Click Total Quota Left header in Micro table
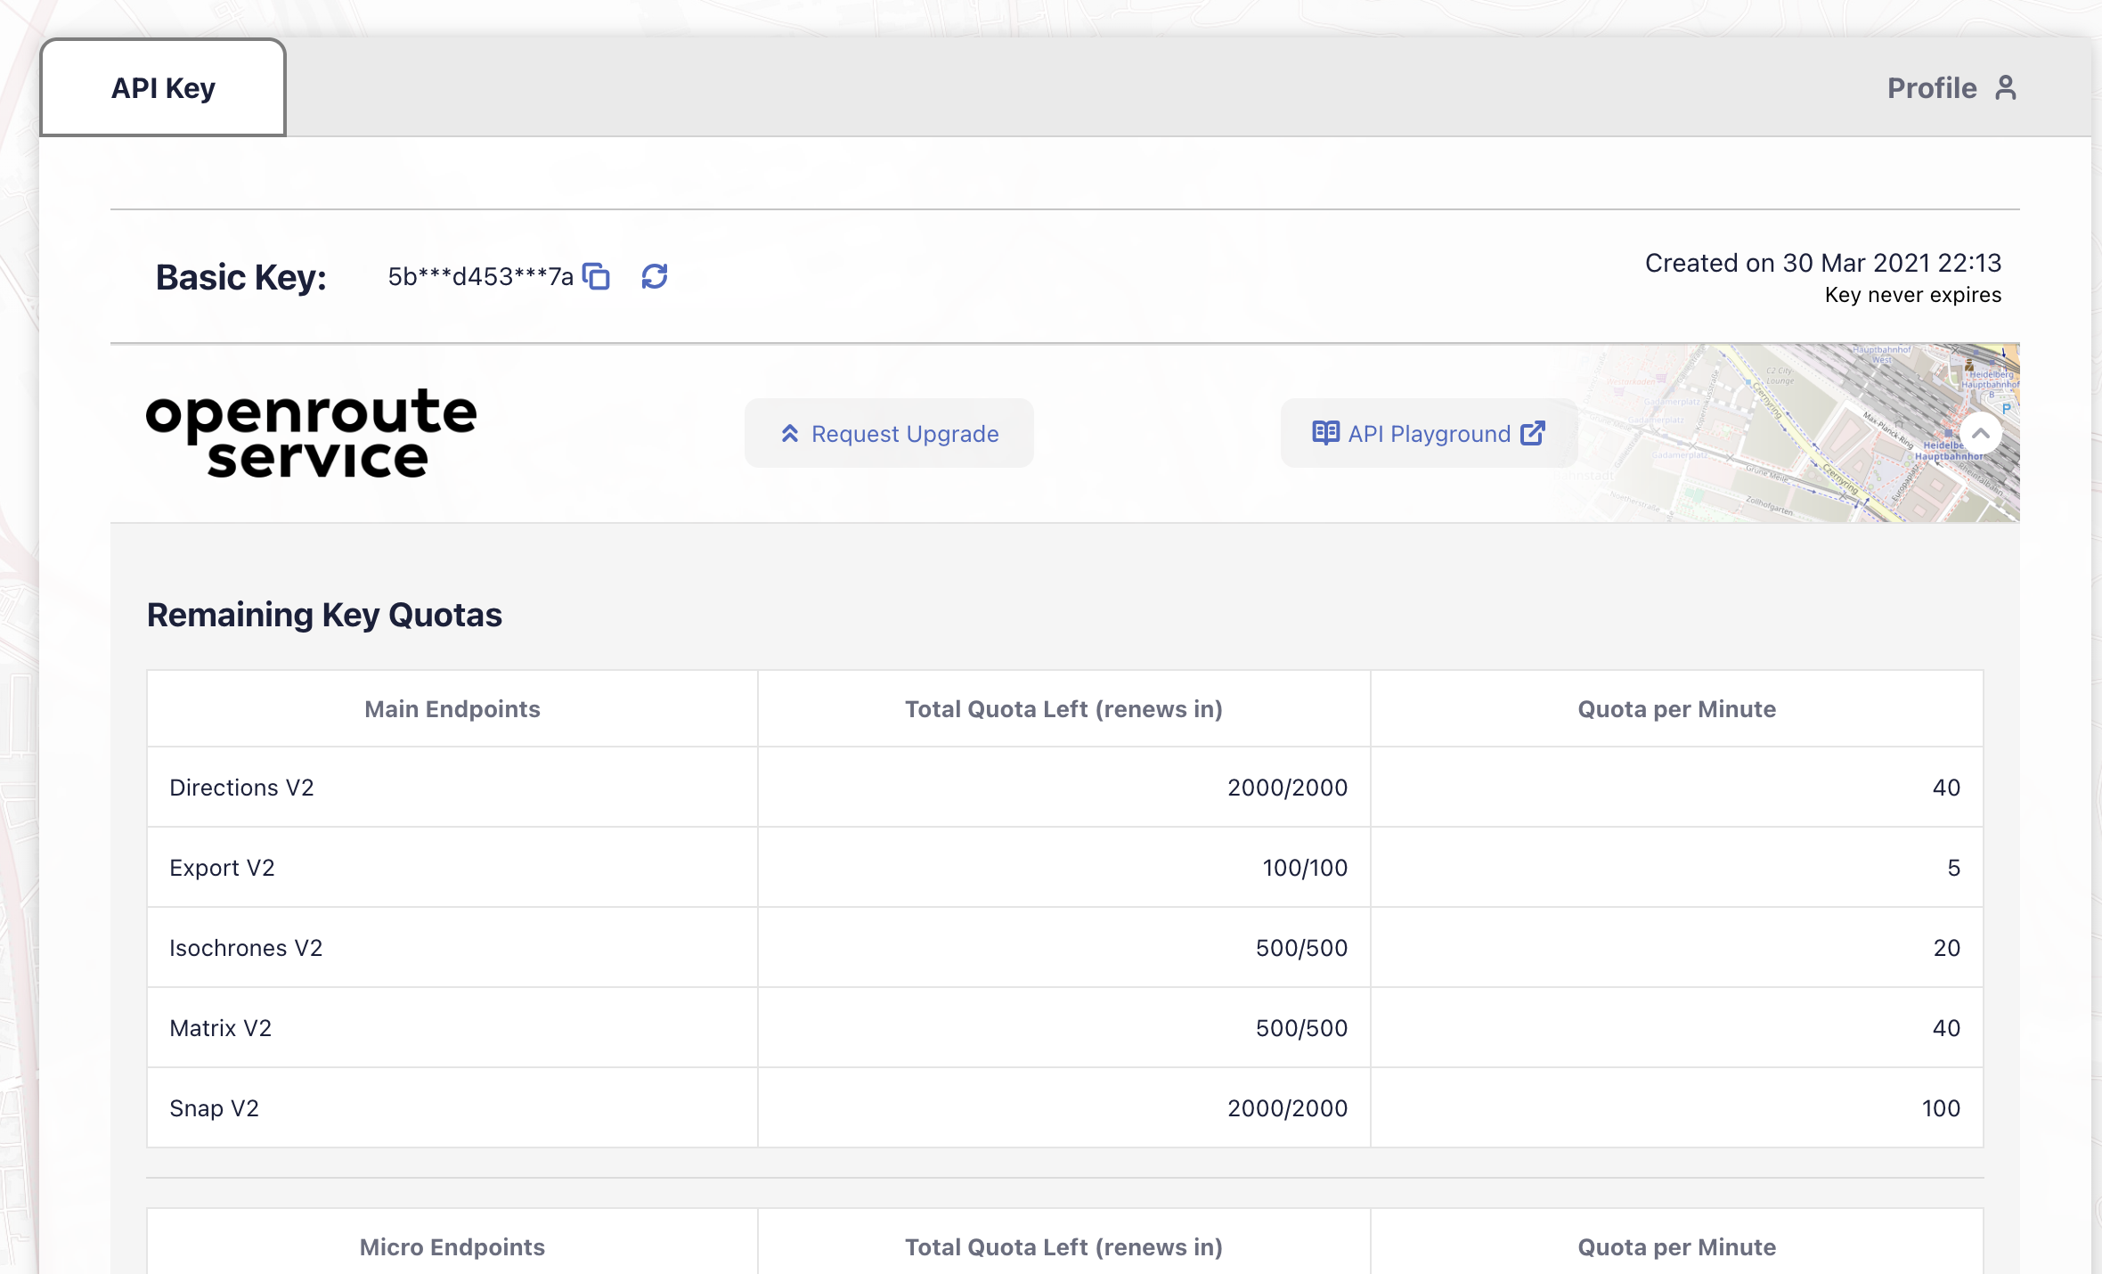Viewport: 2102px width, 1274px height. coord(1063,1246)
